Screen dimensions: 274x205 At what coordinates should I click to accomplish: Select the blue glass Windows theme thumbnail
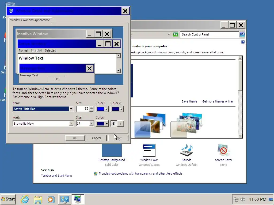coord(150,125)
